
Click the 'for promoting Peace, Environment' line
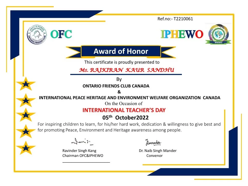click(110, 130)
